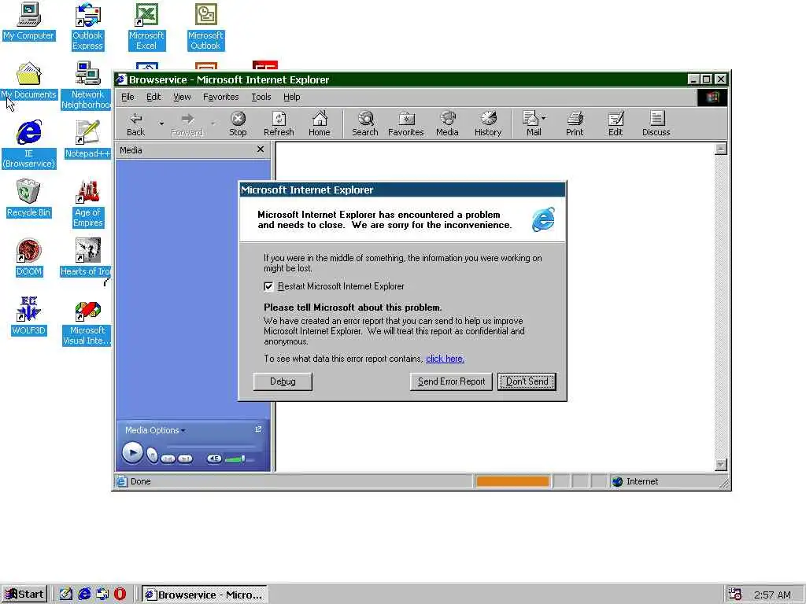The width and height of the screenshot is (806, 604).
Task: Open the Start menu
Action: [x=24, y=595]
